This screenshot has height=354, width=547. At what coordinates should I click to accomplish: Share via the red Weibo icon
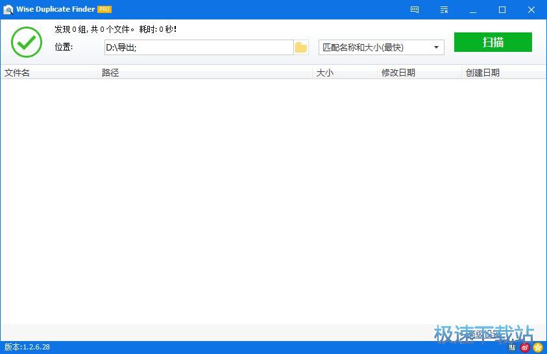pos(525,348)
